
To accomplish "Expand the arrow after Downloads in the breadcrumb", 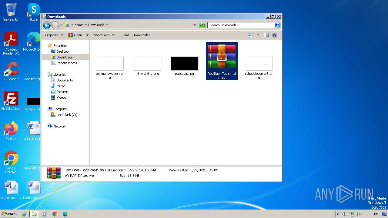I will pyautogui.click(x=107, y=25).
